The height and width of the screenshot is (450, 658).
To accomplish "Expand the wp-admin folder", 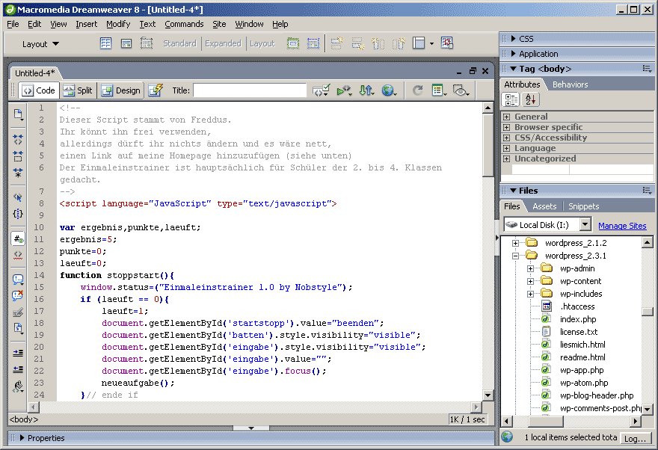I will pyautogui.click(x=530, y=268).
